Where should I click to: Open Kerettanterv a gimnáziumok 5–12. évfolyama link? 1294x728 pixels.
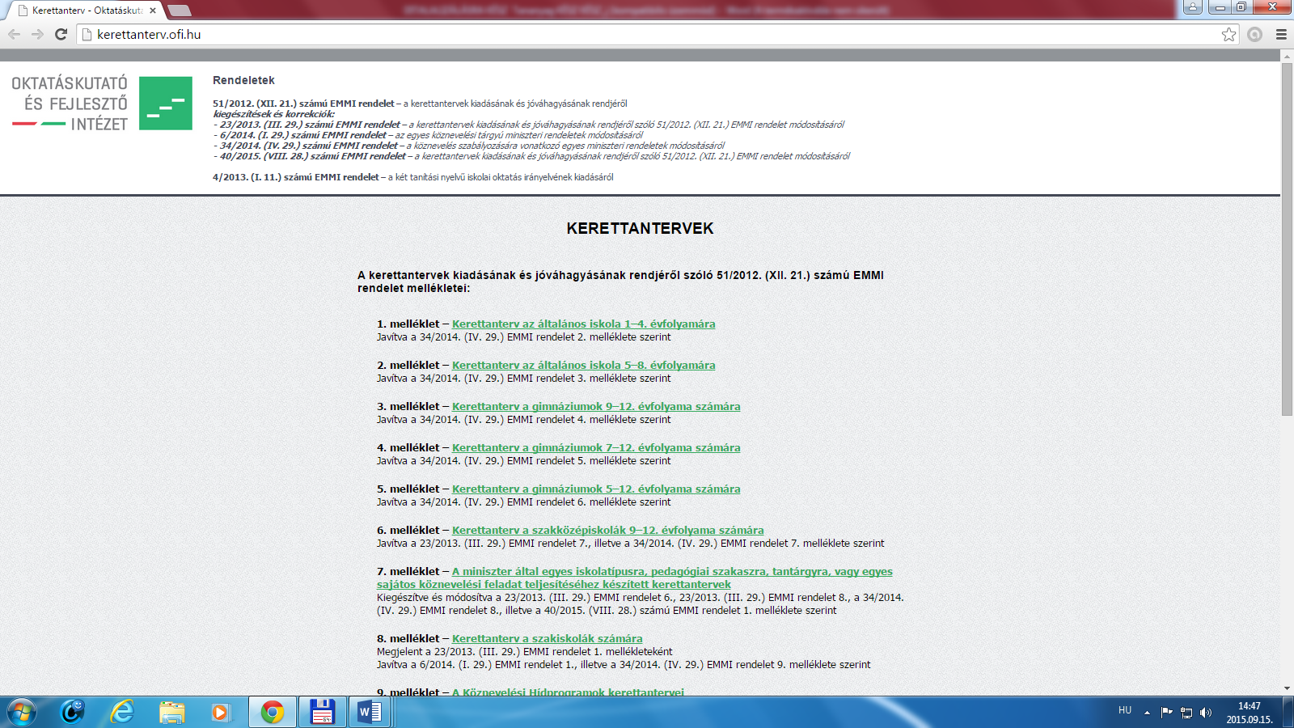pyautogui.click(x=596, y=489)
